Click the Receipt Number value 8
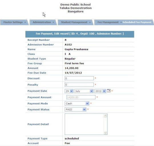This screenshot has width=154, height=146. pos(66,40)
